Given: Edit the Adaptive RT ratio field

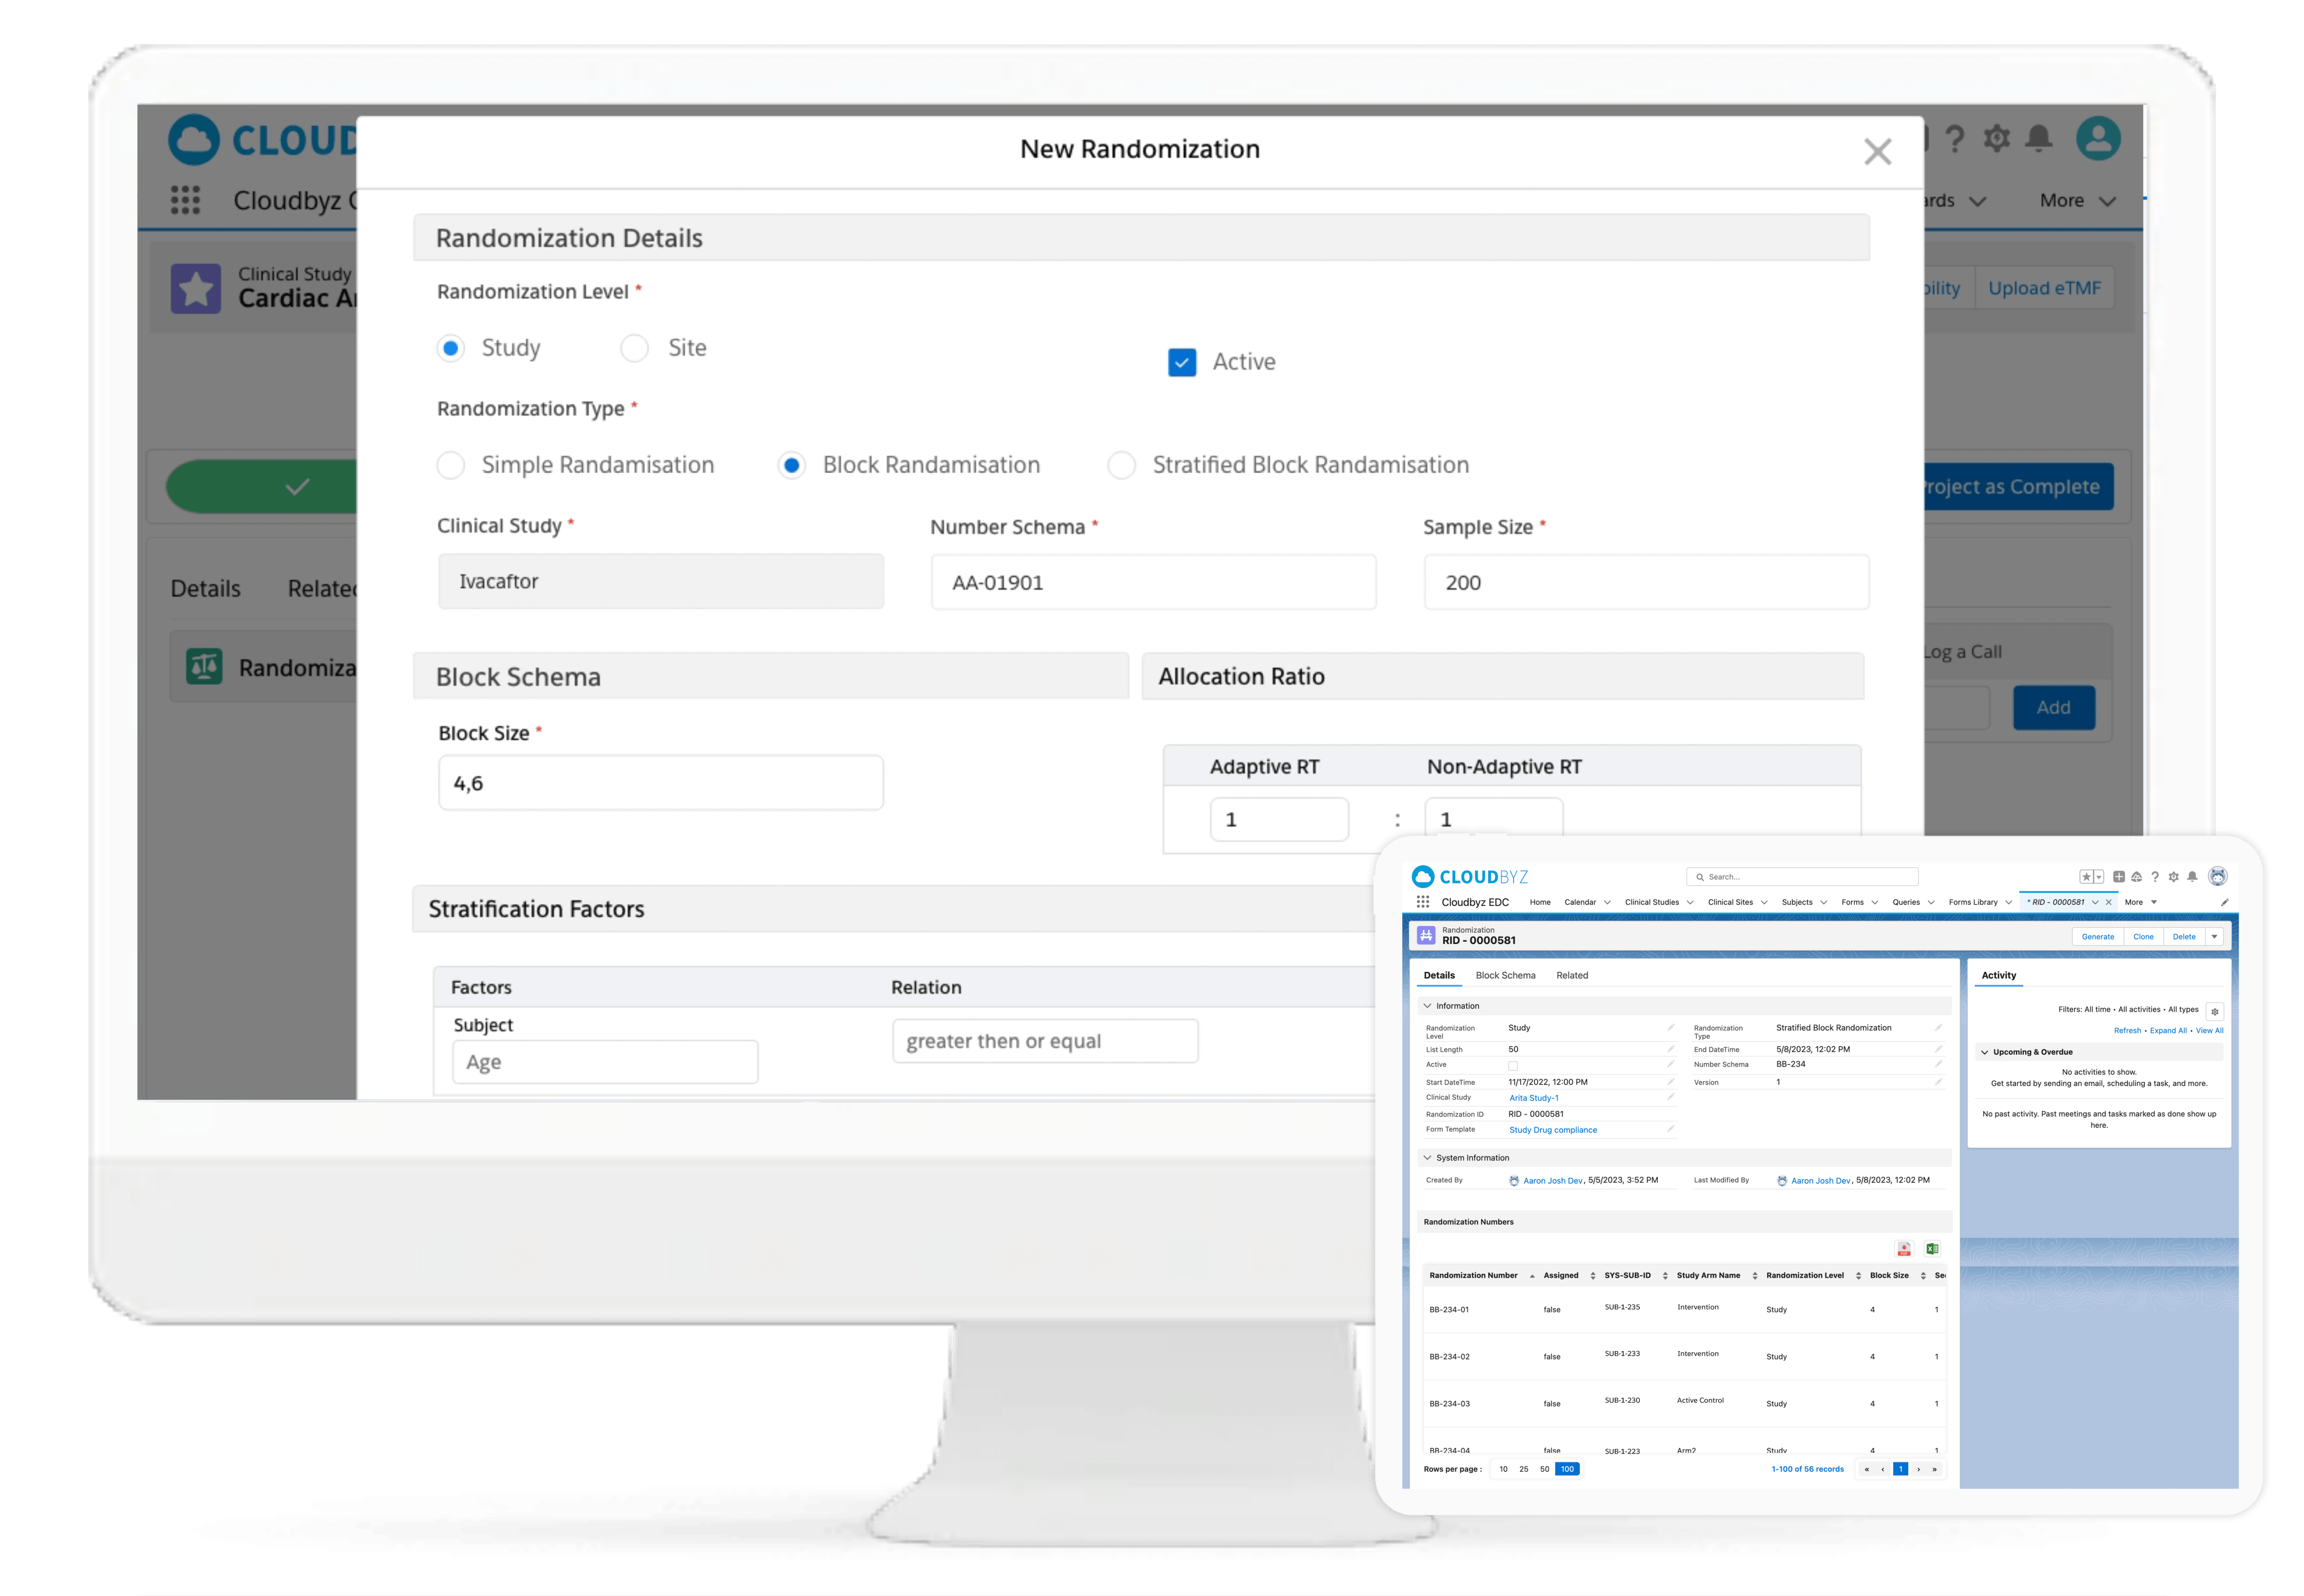Looking at the screenshot, I should [x=1279, y=819].
